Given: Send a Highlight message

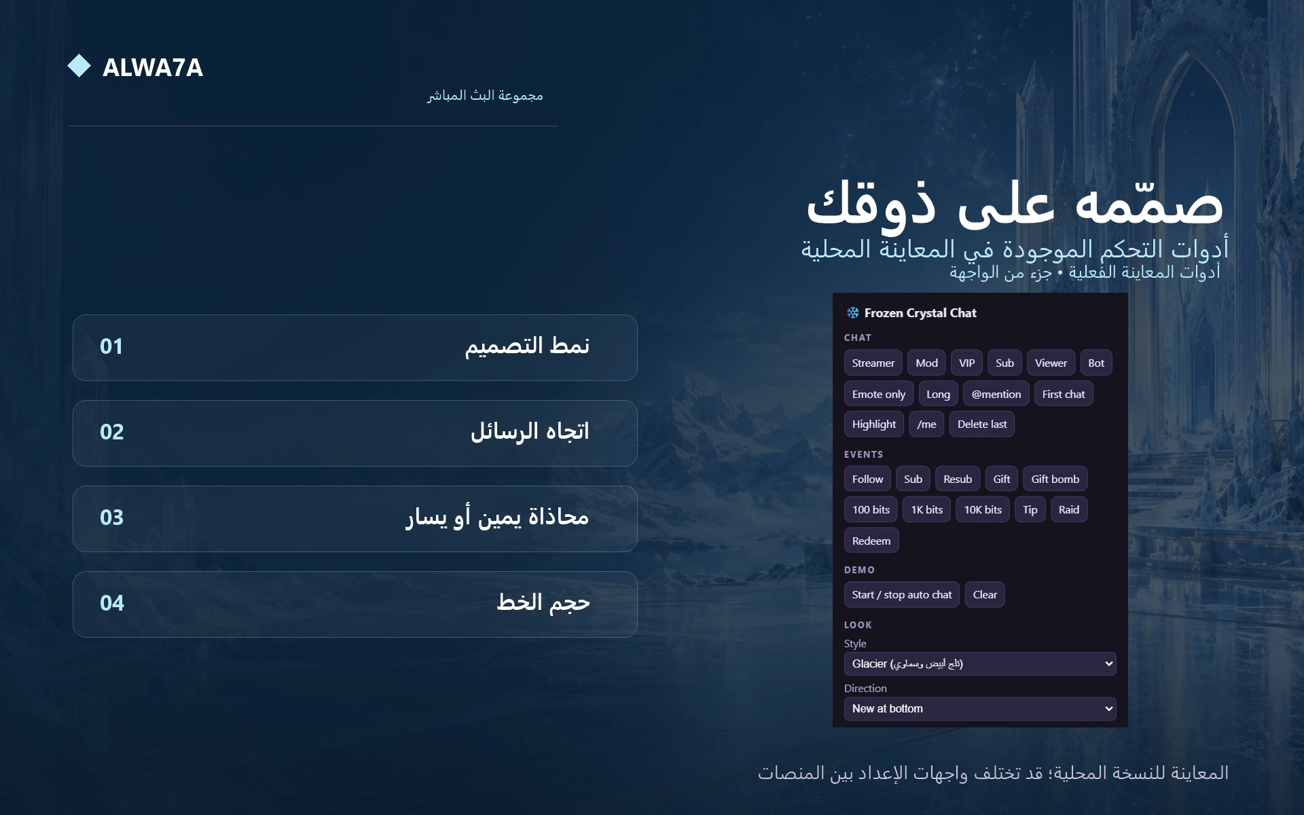Looking at the screenshot, I should click(873, 424).
